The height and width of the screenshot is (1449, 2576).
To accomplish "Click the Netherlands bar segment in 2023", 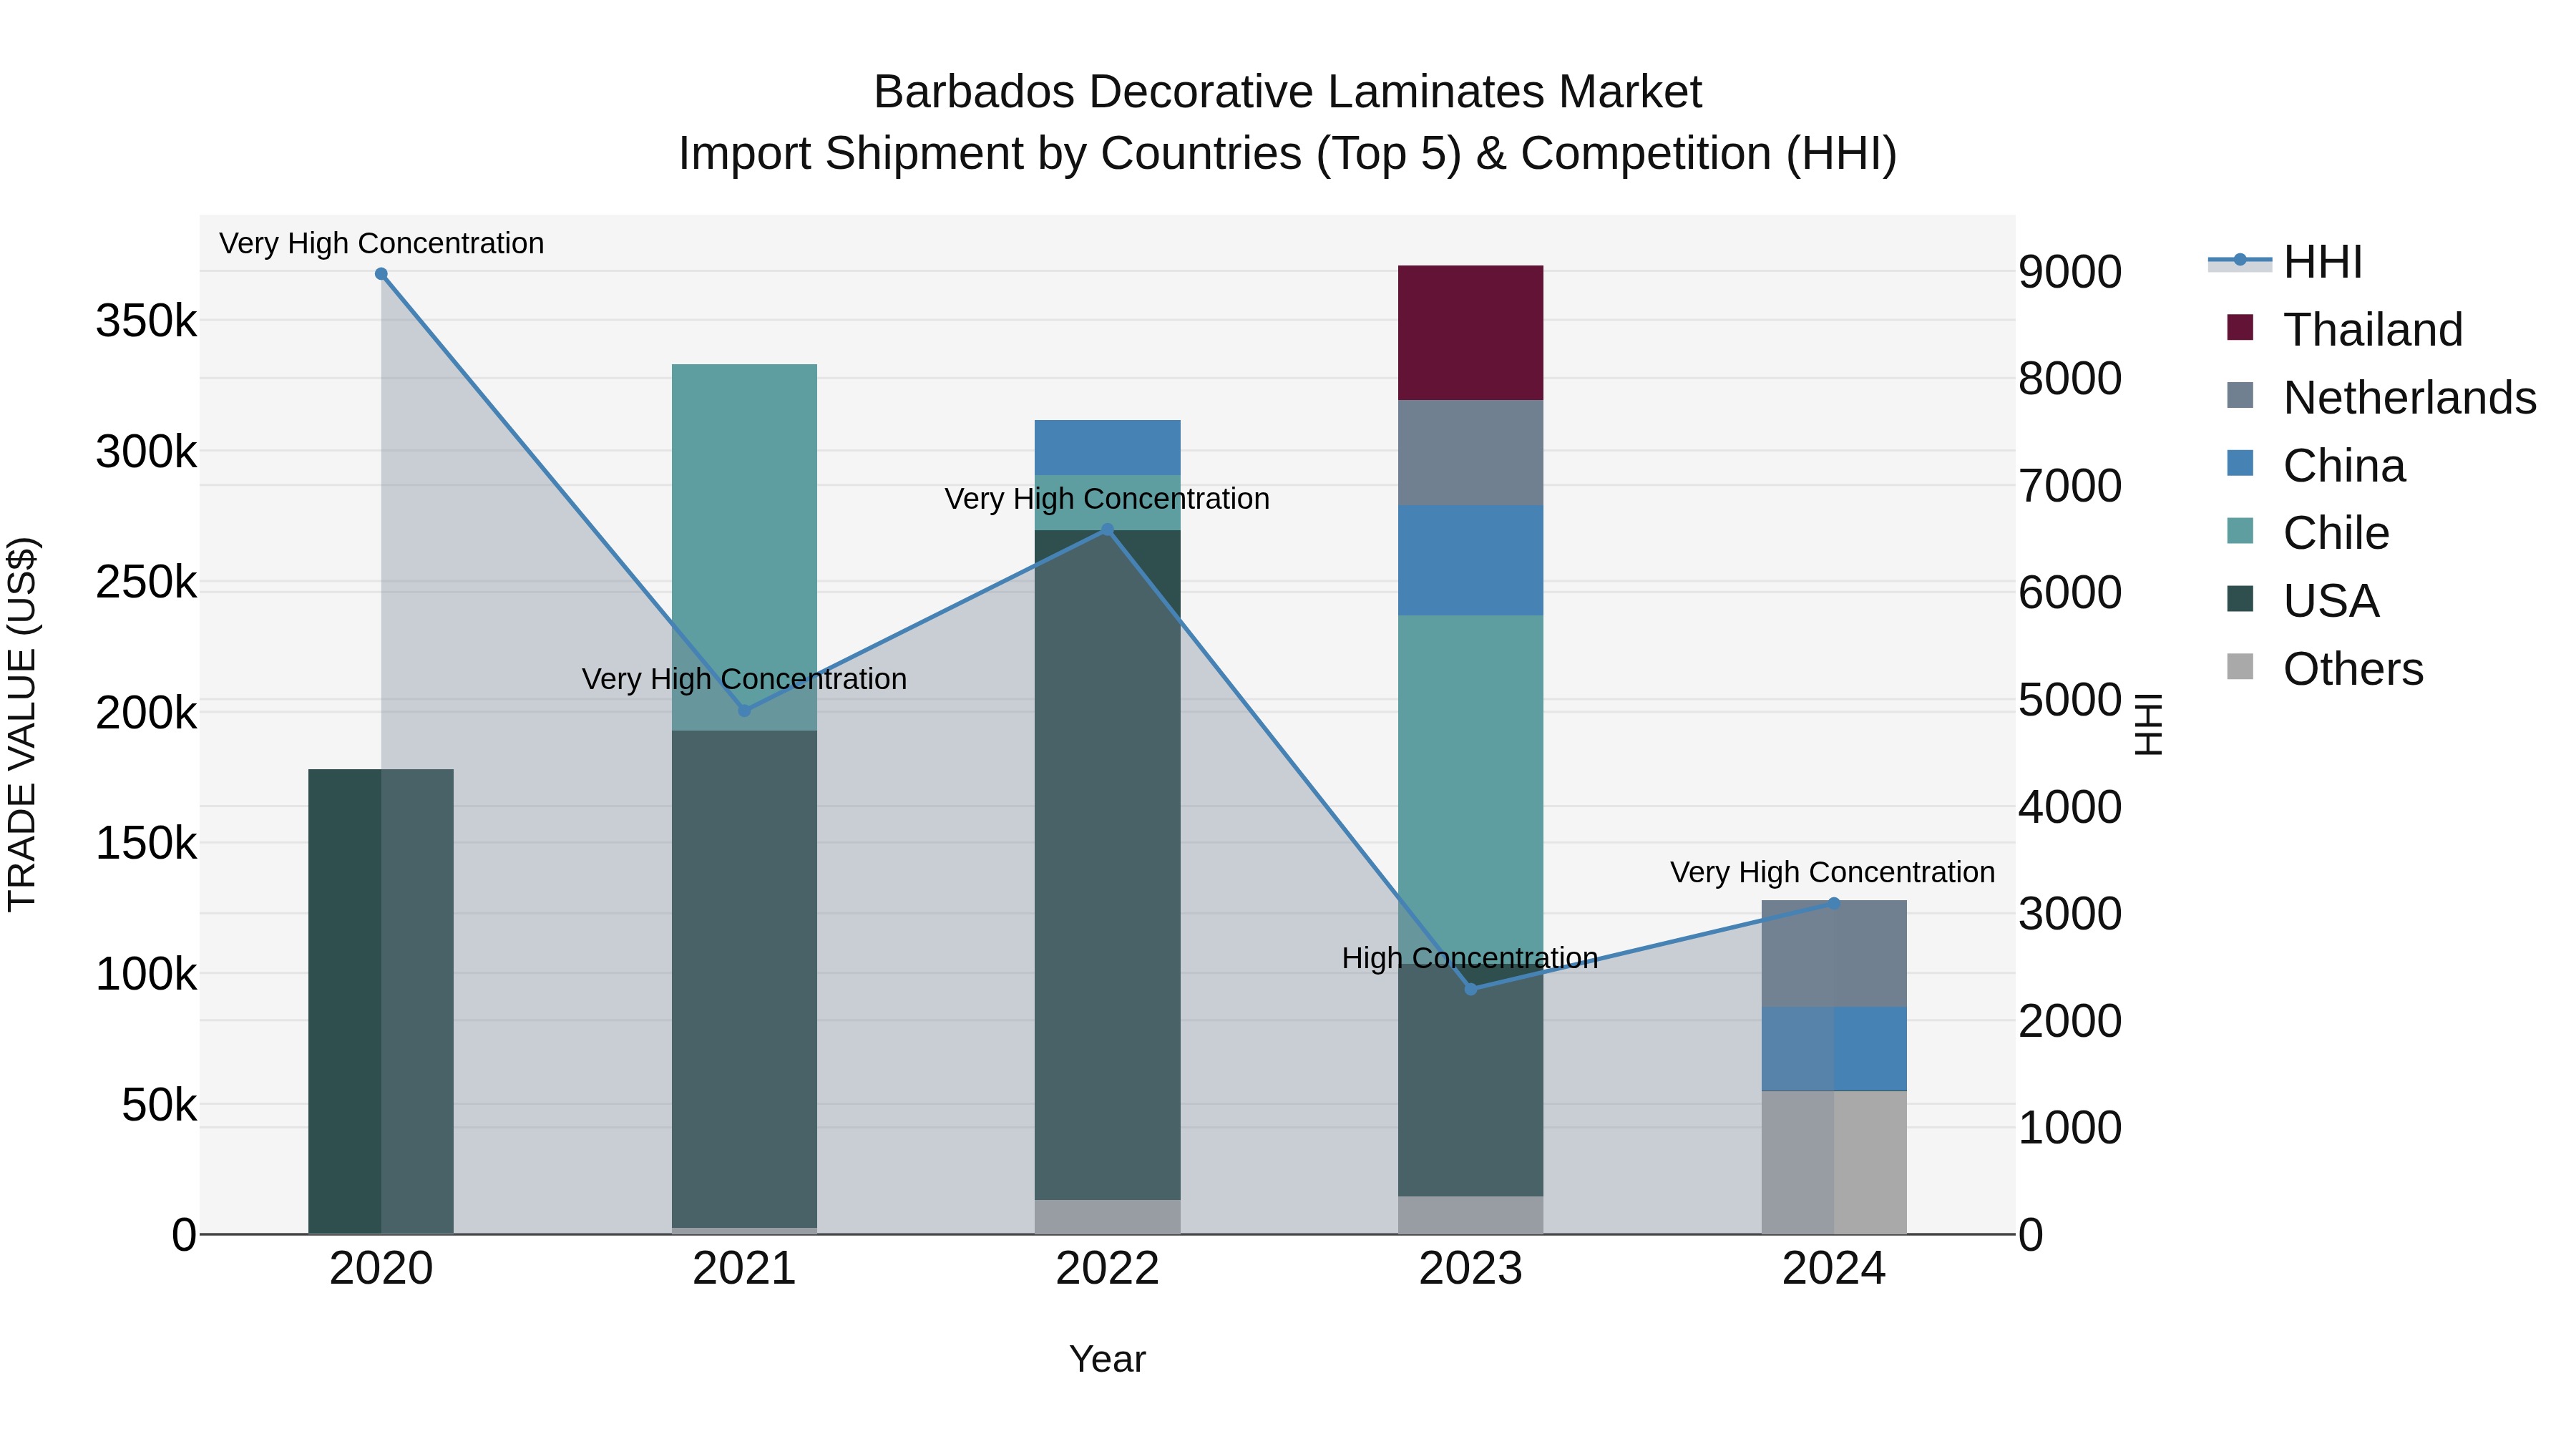I will pos(1470,453).
